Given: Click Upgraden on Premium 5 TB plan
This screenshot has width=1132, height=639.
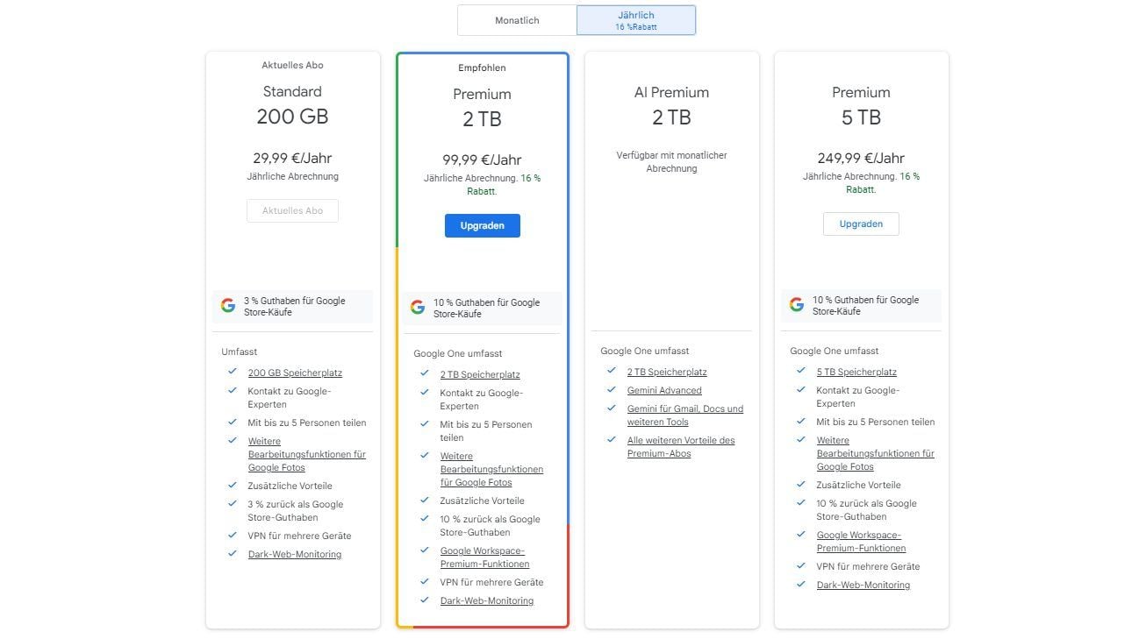Looking at the screenshot, I should click(861, 224).
